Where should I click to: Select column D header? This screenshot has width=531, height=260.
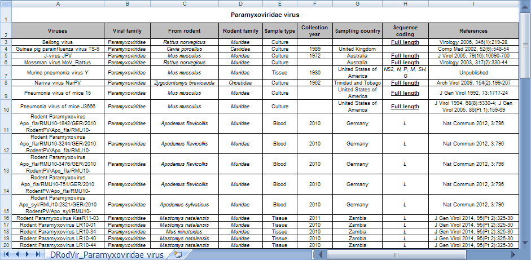click(240, 3)
